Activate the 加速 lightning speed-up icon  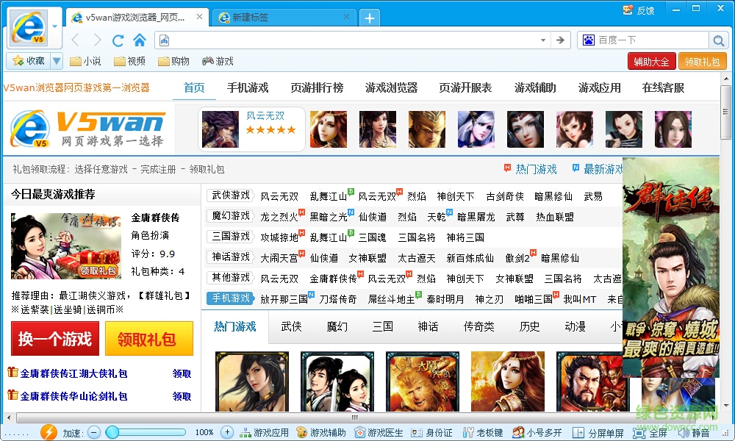(x=49, y=432)
